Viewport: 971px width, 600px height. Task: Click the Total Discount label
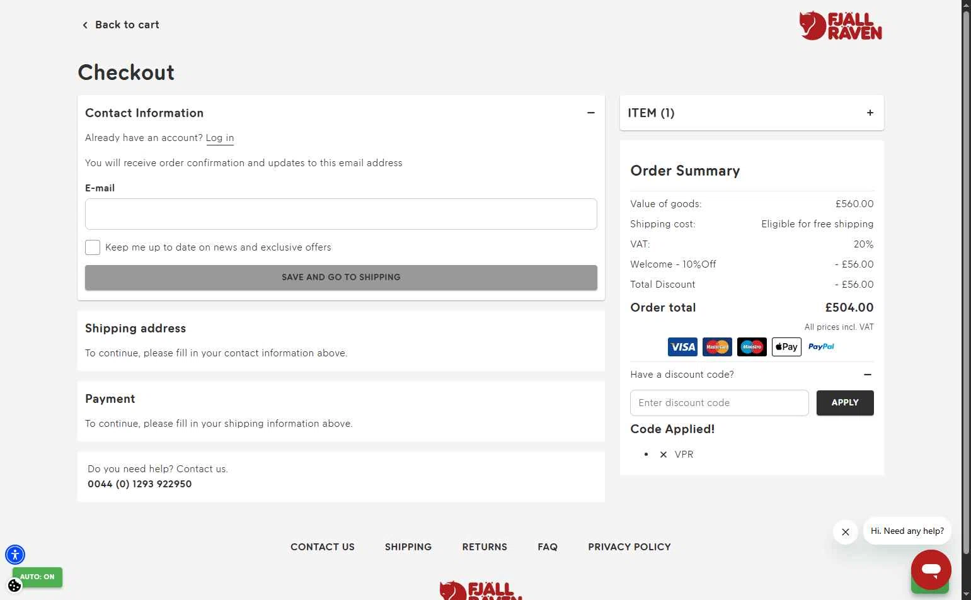[663, 285]
